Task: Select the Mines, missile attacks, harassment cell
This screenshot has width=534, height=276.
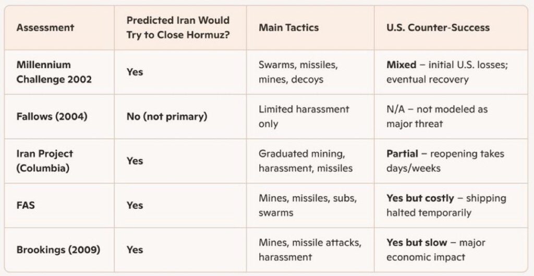Action: tap(310, 250)
